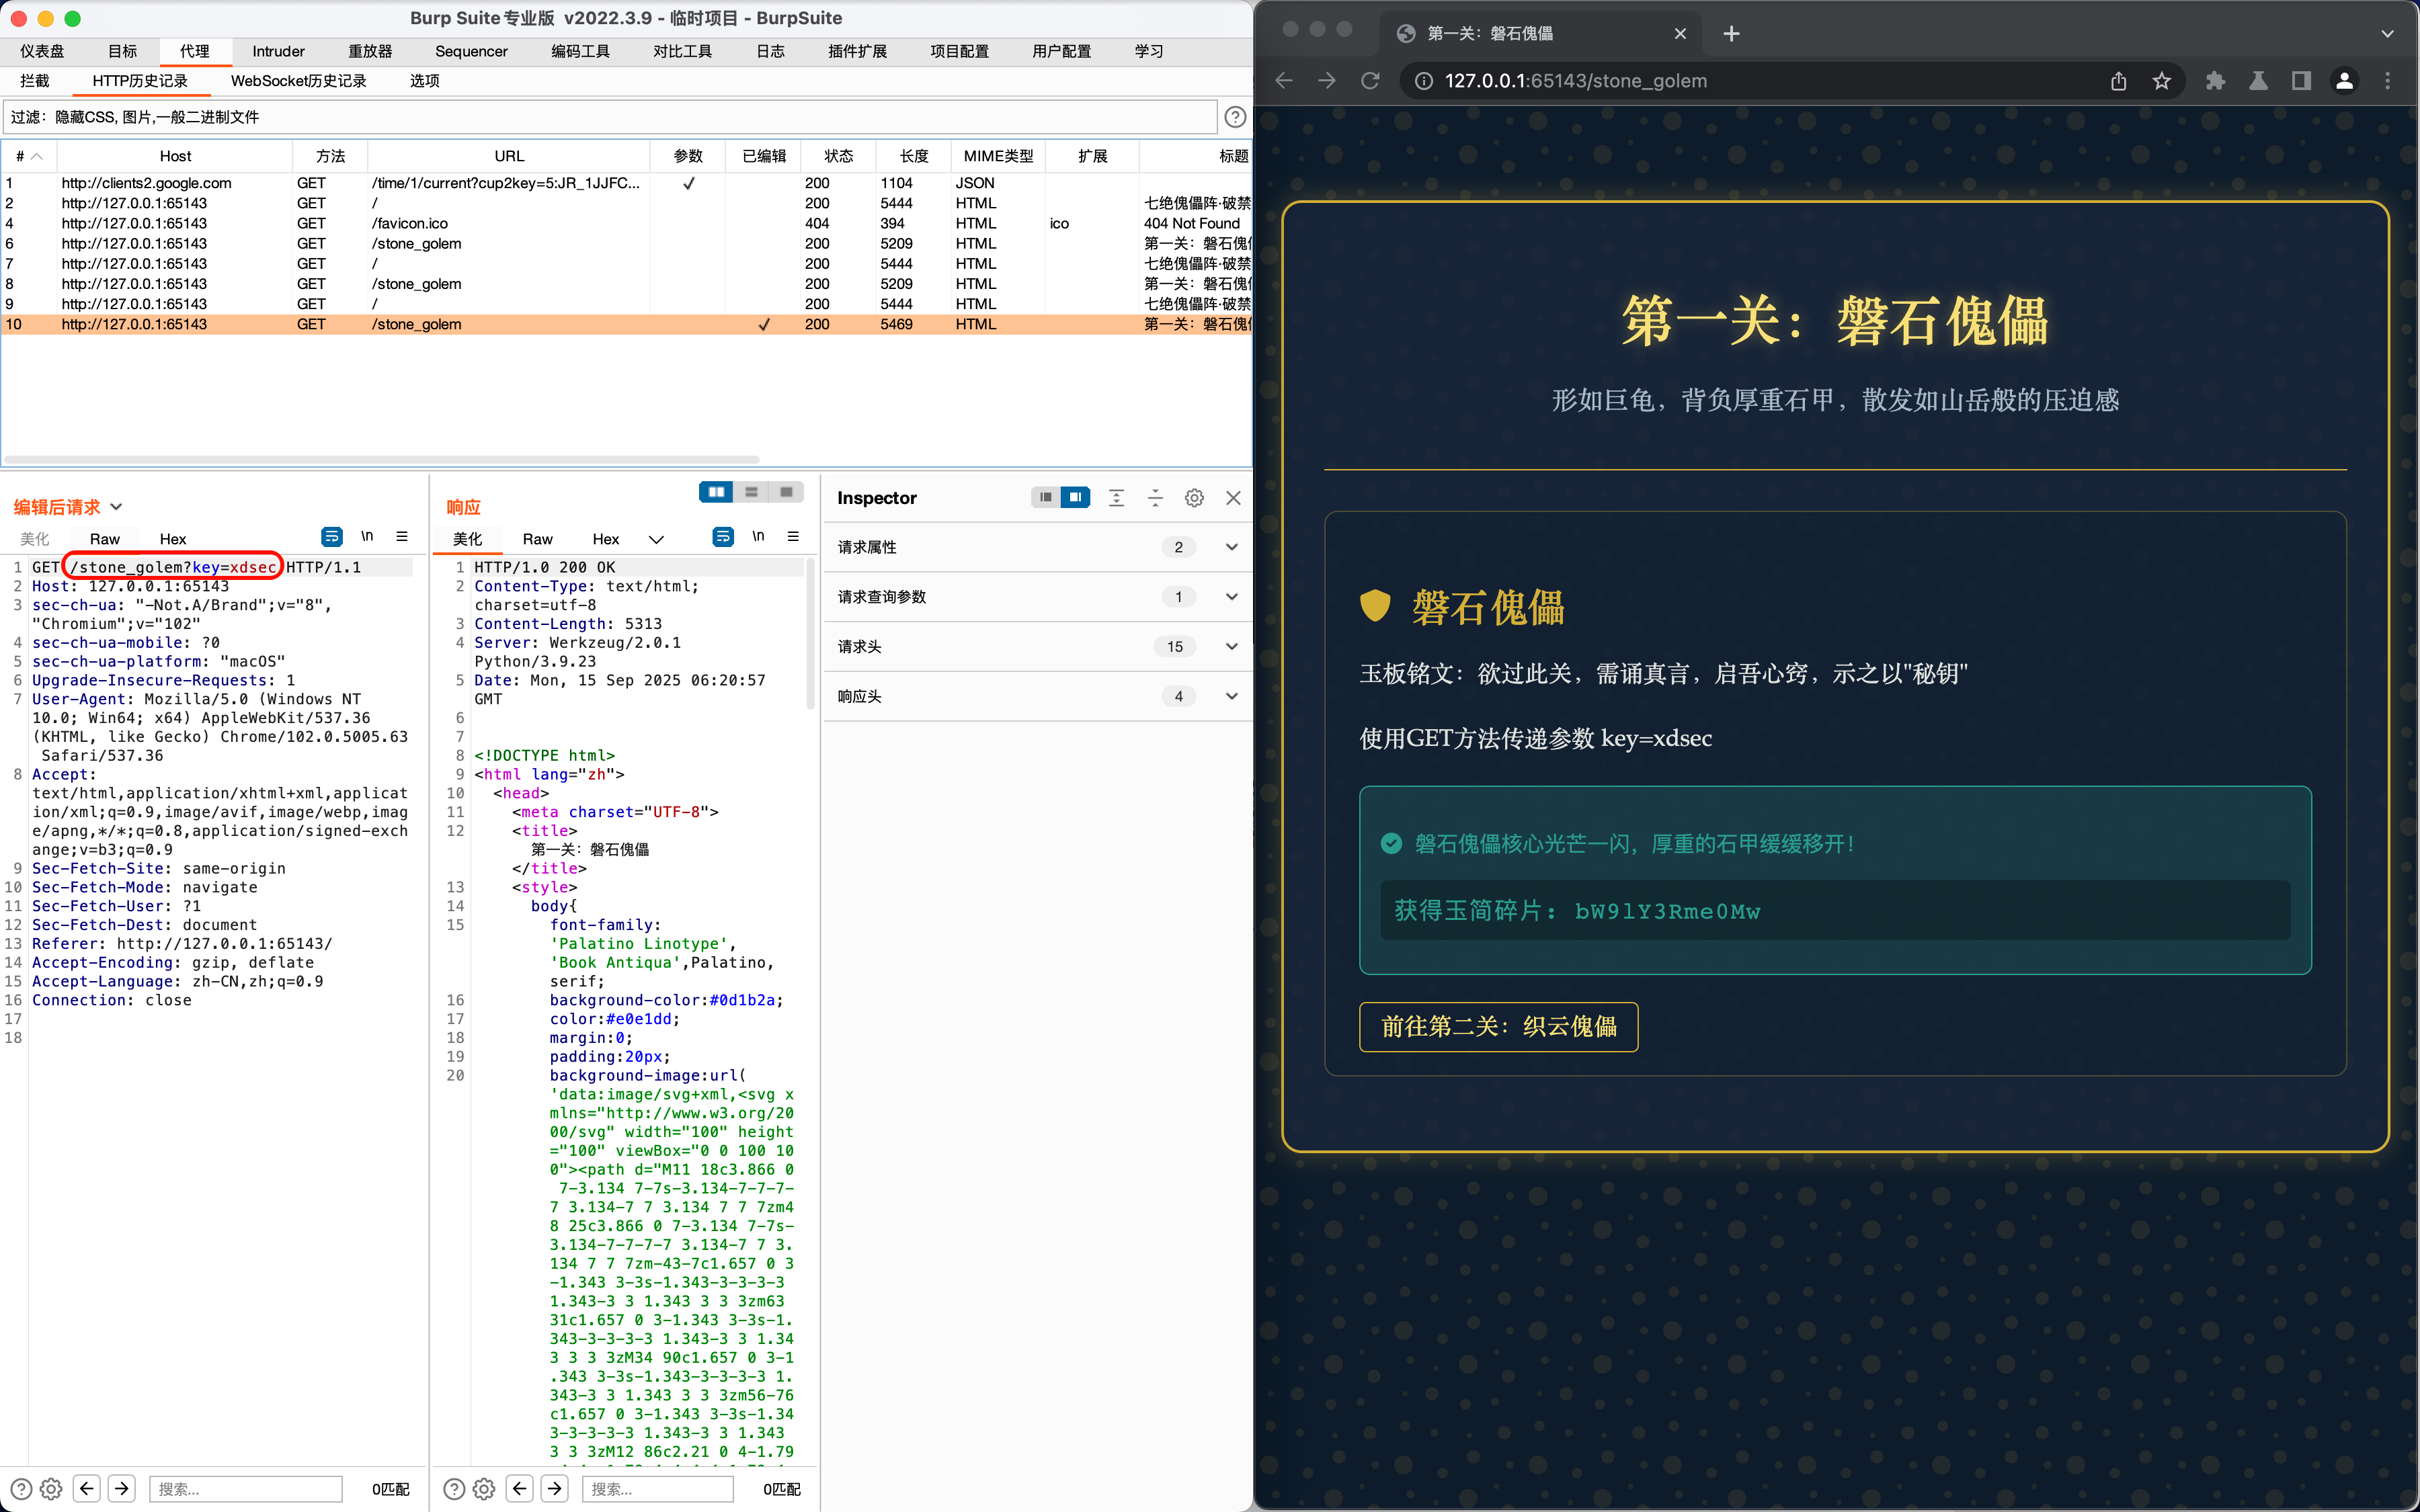Select history row 6 /stone_golem request

pos(416,244)
